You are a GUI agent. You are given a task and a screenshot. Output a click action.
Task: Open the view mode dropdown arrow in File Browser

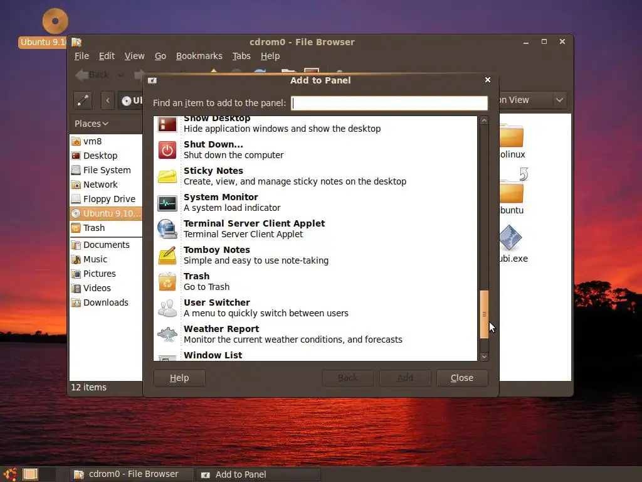pyautogui.click(x=559, y=100)
